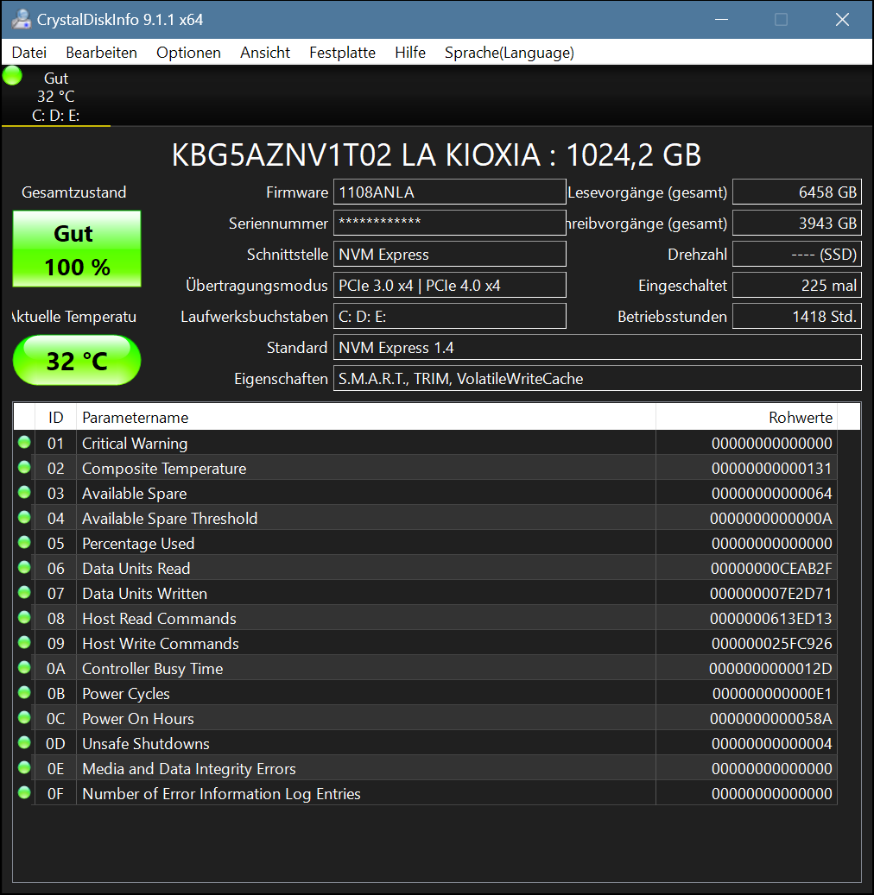Click the Laufwerksbuchstaben field C: D: E:

tap(450, 316)
